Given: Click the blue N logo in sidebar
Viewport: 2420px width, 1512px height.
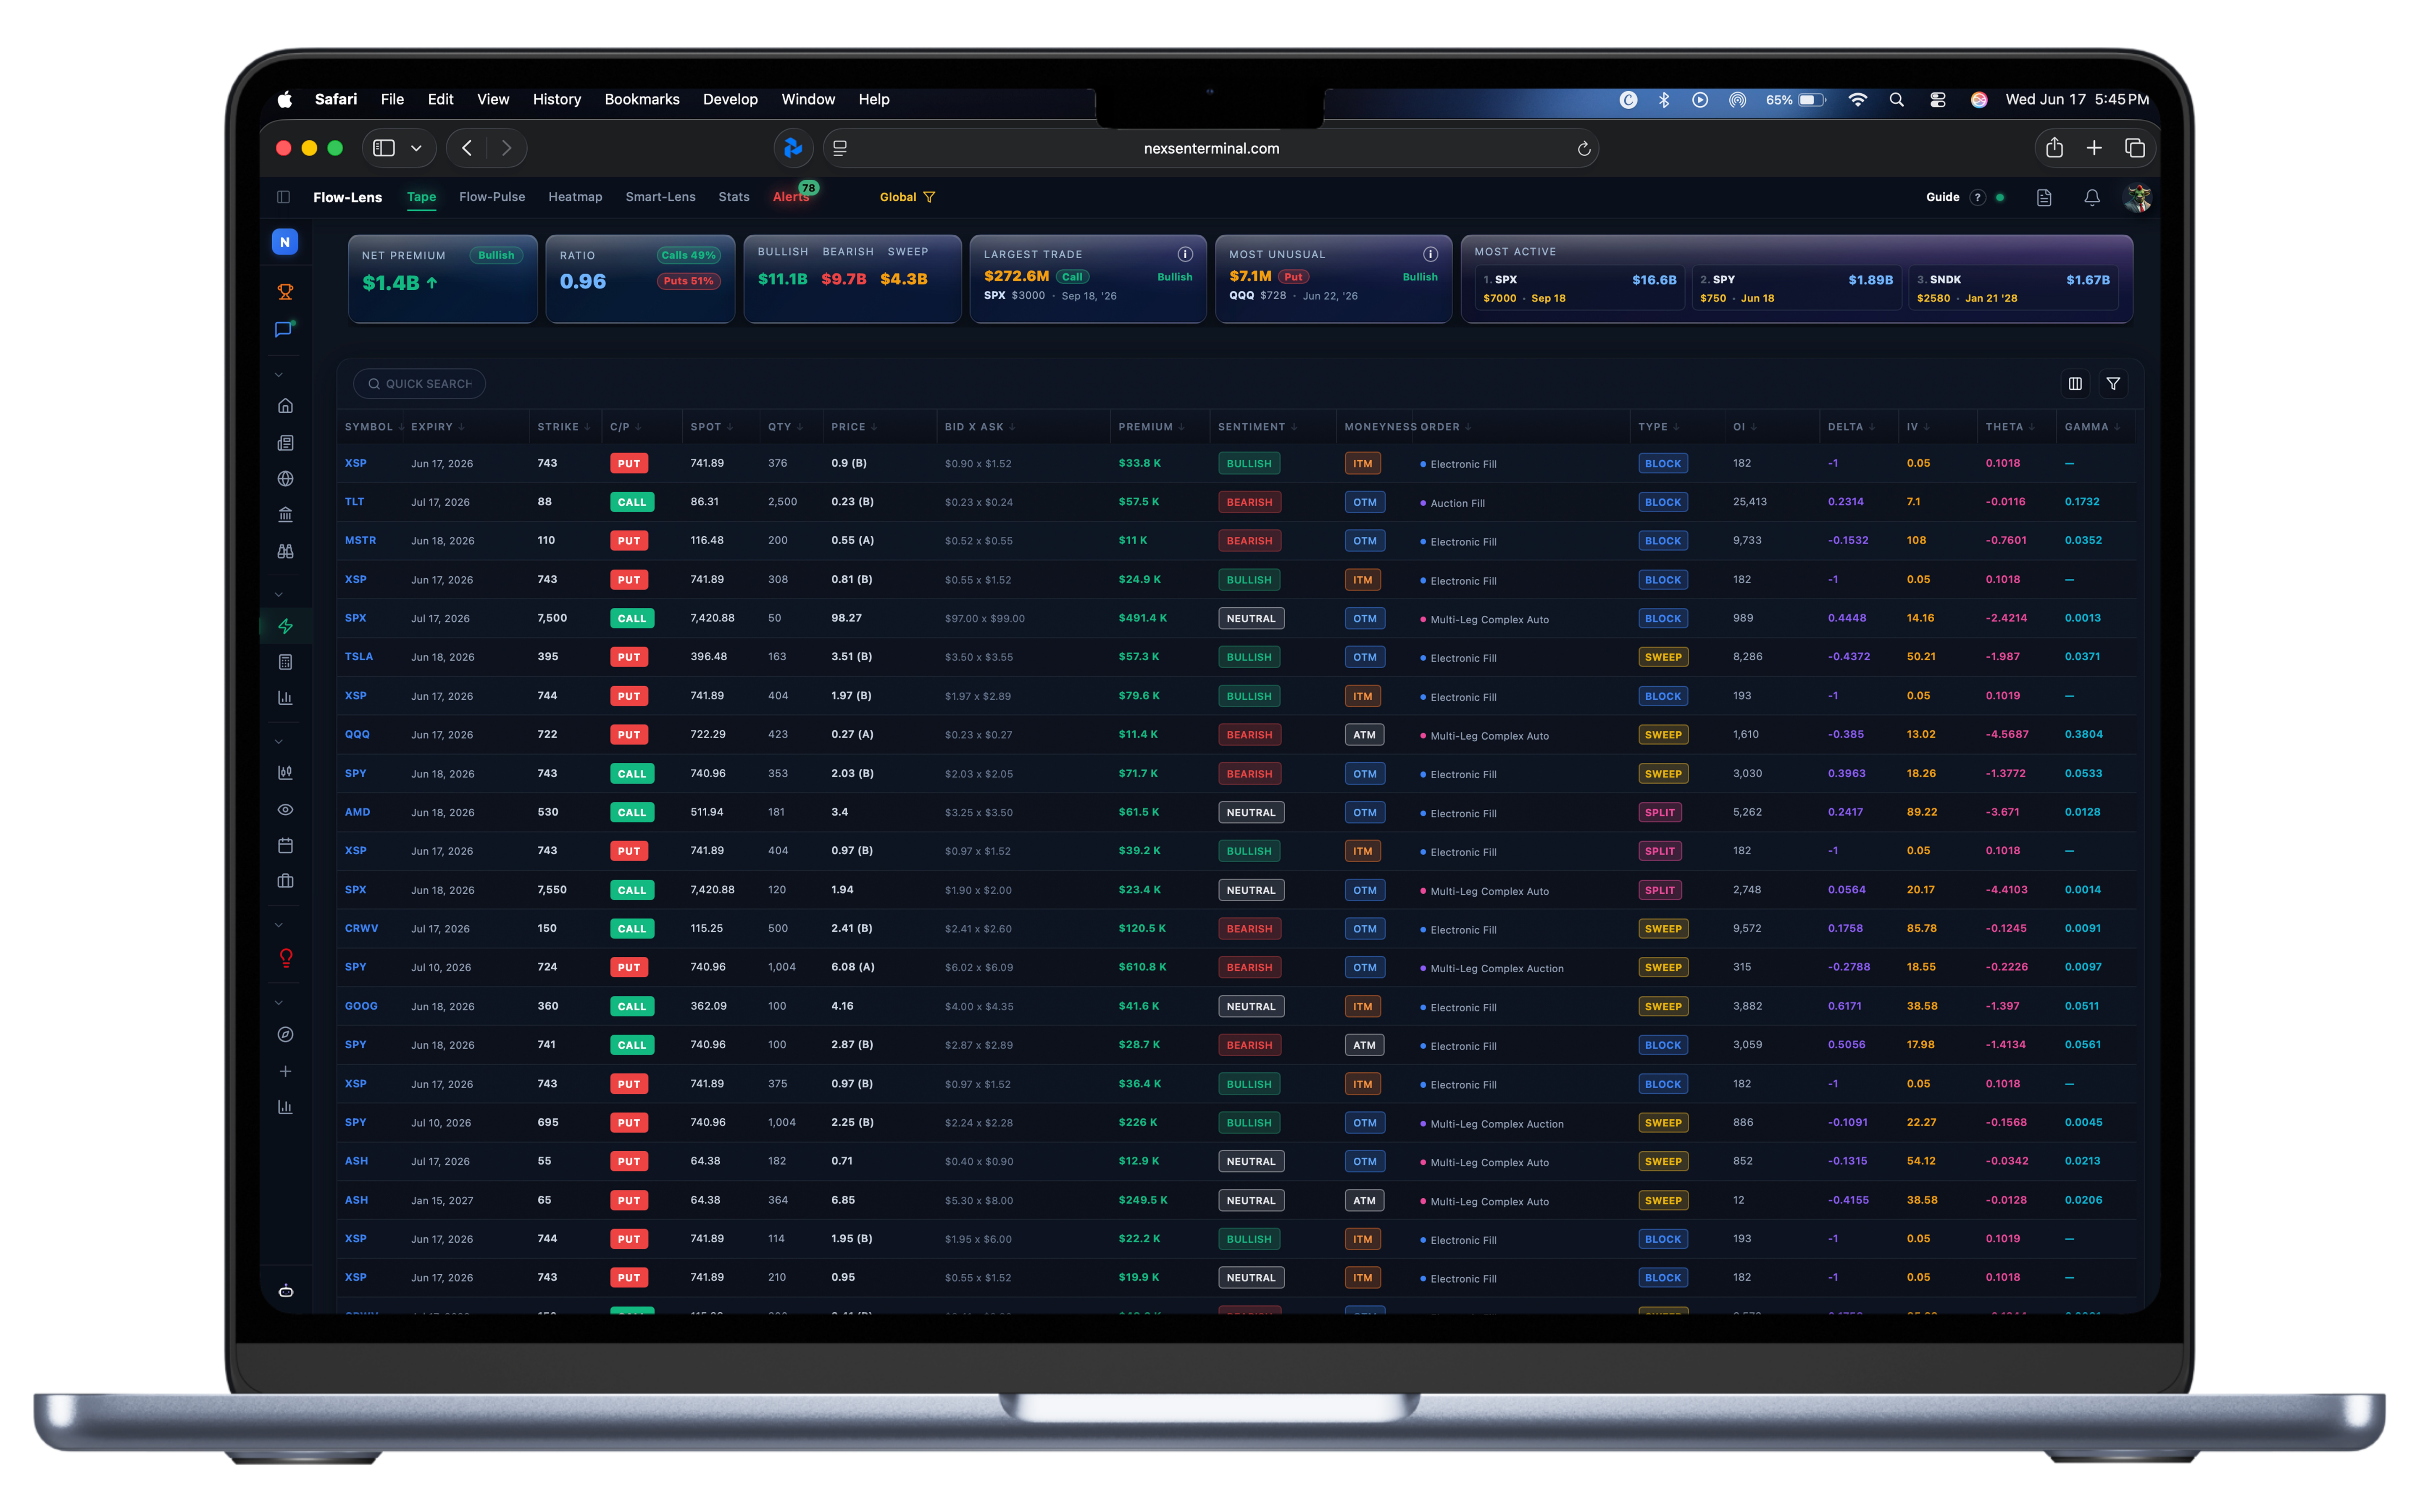Looking at the screenshot, I should pos(285,242).
